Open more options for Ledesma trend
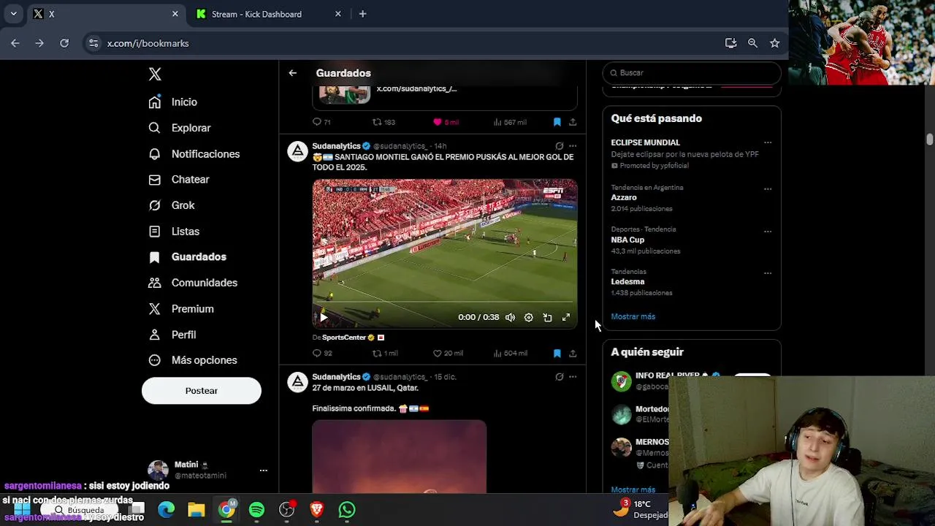 (768, 273)
